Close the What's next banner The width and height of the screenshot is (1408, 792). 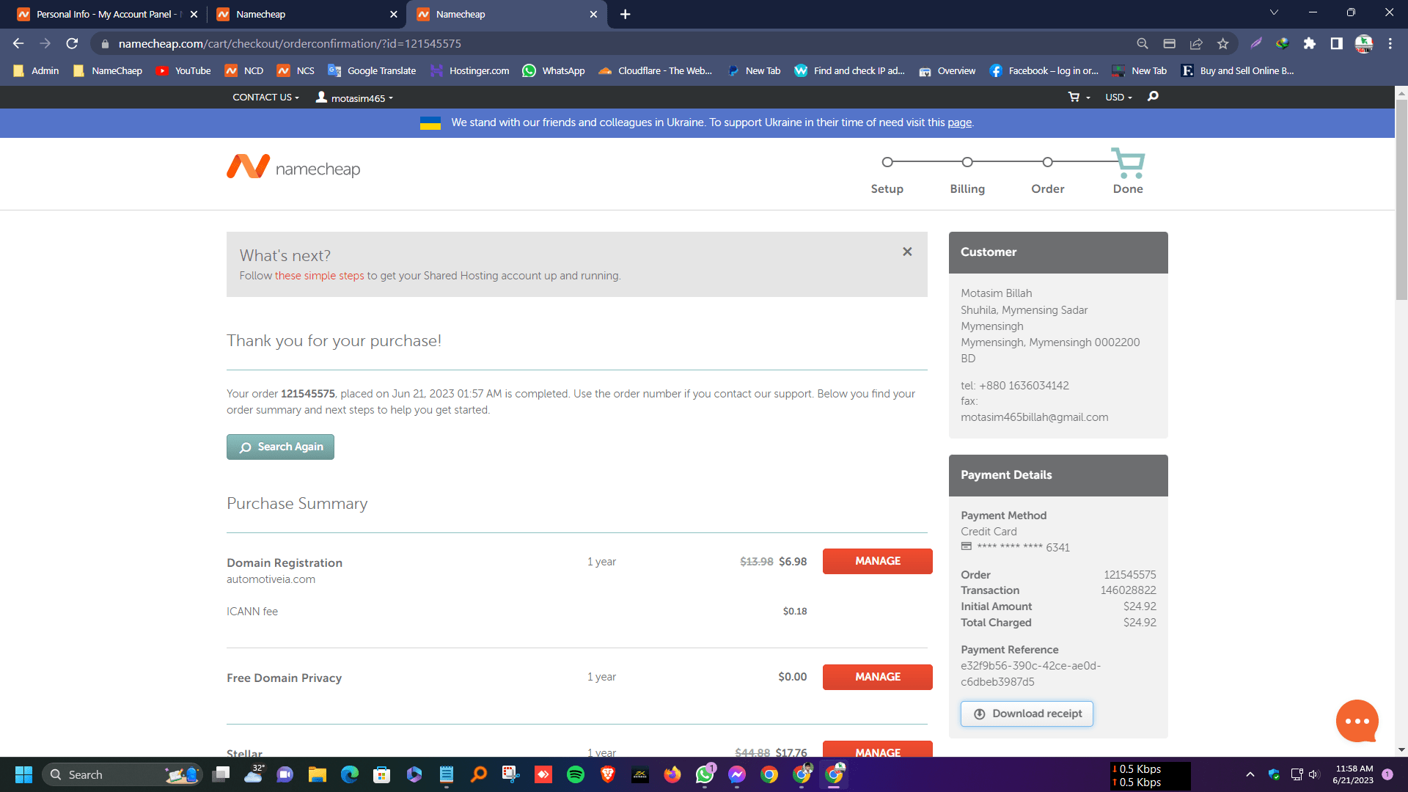tap(907, 252)
